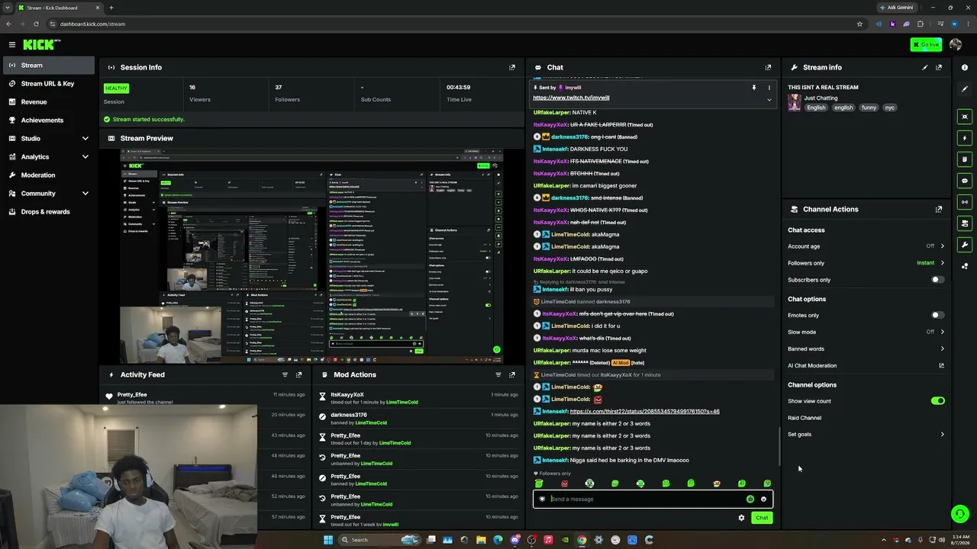This screenshot has width=977, height=549.
Task: Toggle the lightning bolt widget icon on the right rail
Action: point(965,138)
